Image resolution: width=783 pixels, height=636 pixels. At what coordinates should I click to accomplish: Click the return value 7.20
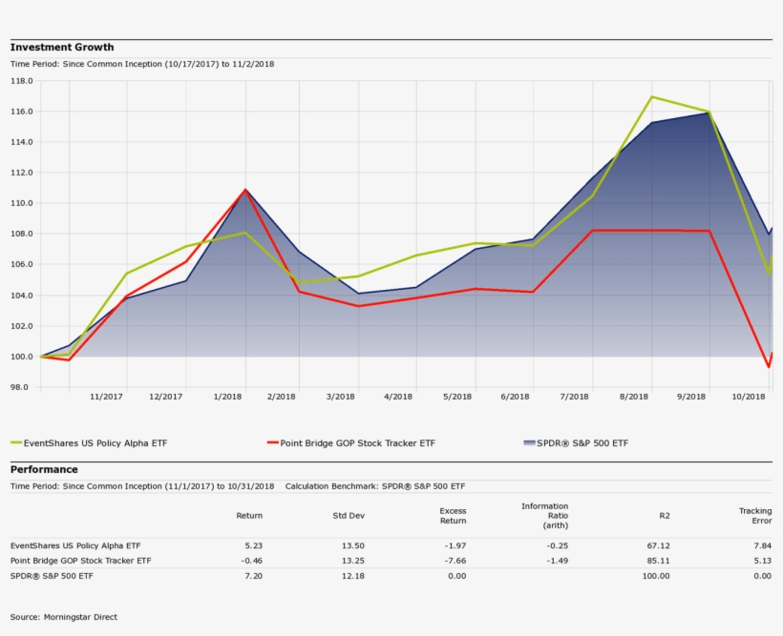254,576
